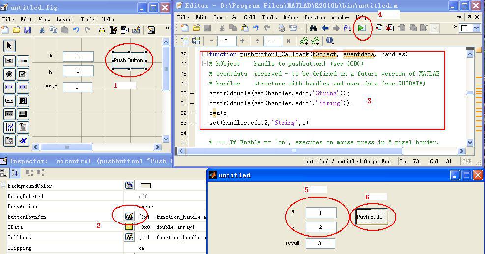Click GUIDE canvas horizontal scrollbar thumb
The height and width of the screenshot is (254, 485).
pos(67,147)
